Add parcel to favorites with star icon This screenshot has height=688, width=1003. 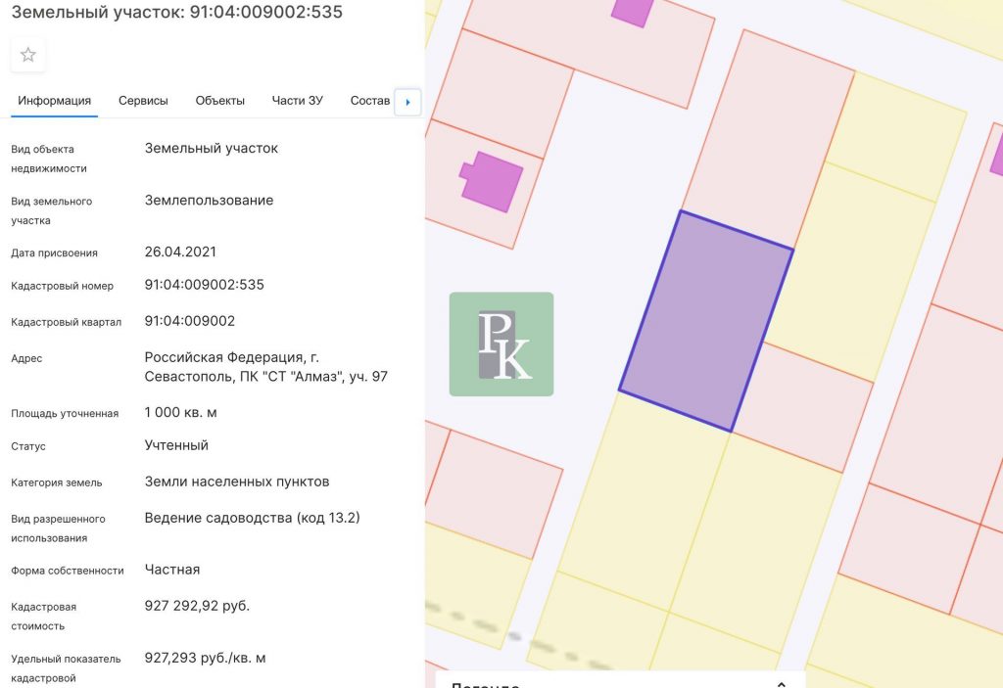pyautogui.click(x=28, y=55)
